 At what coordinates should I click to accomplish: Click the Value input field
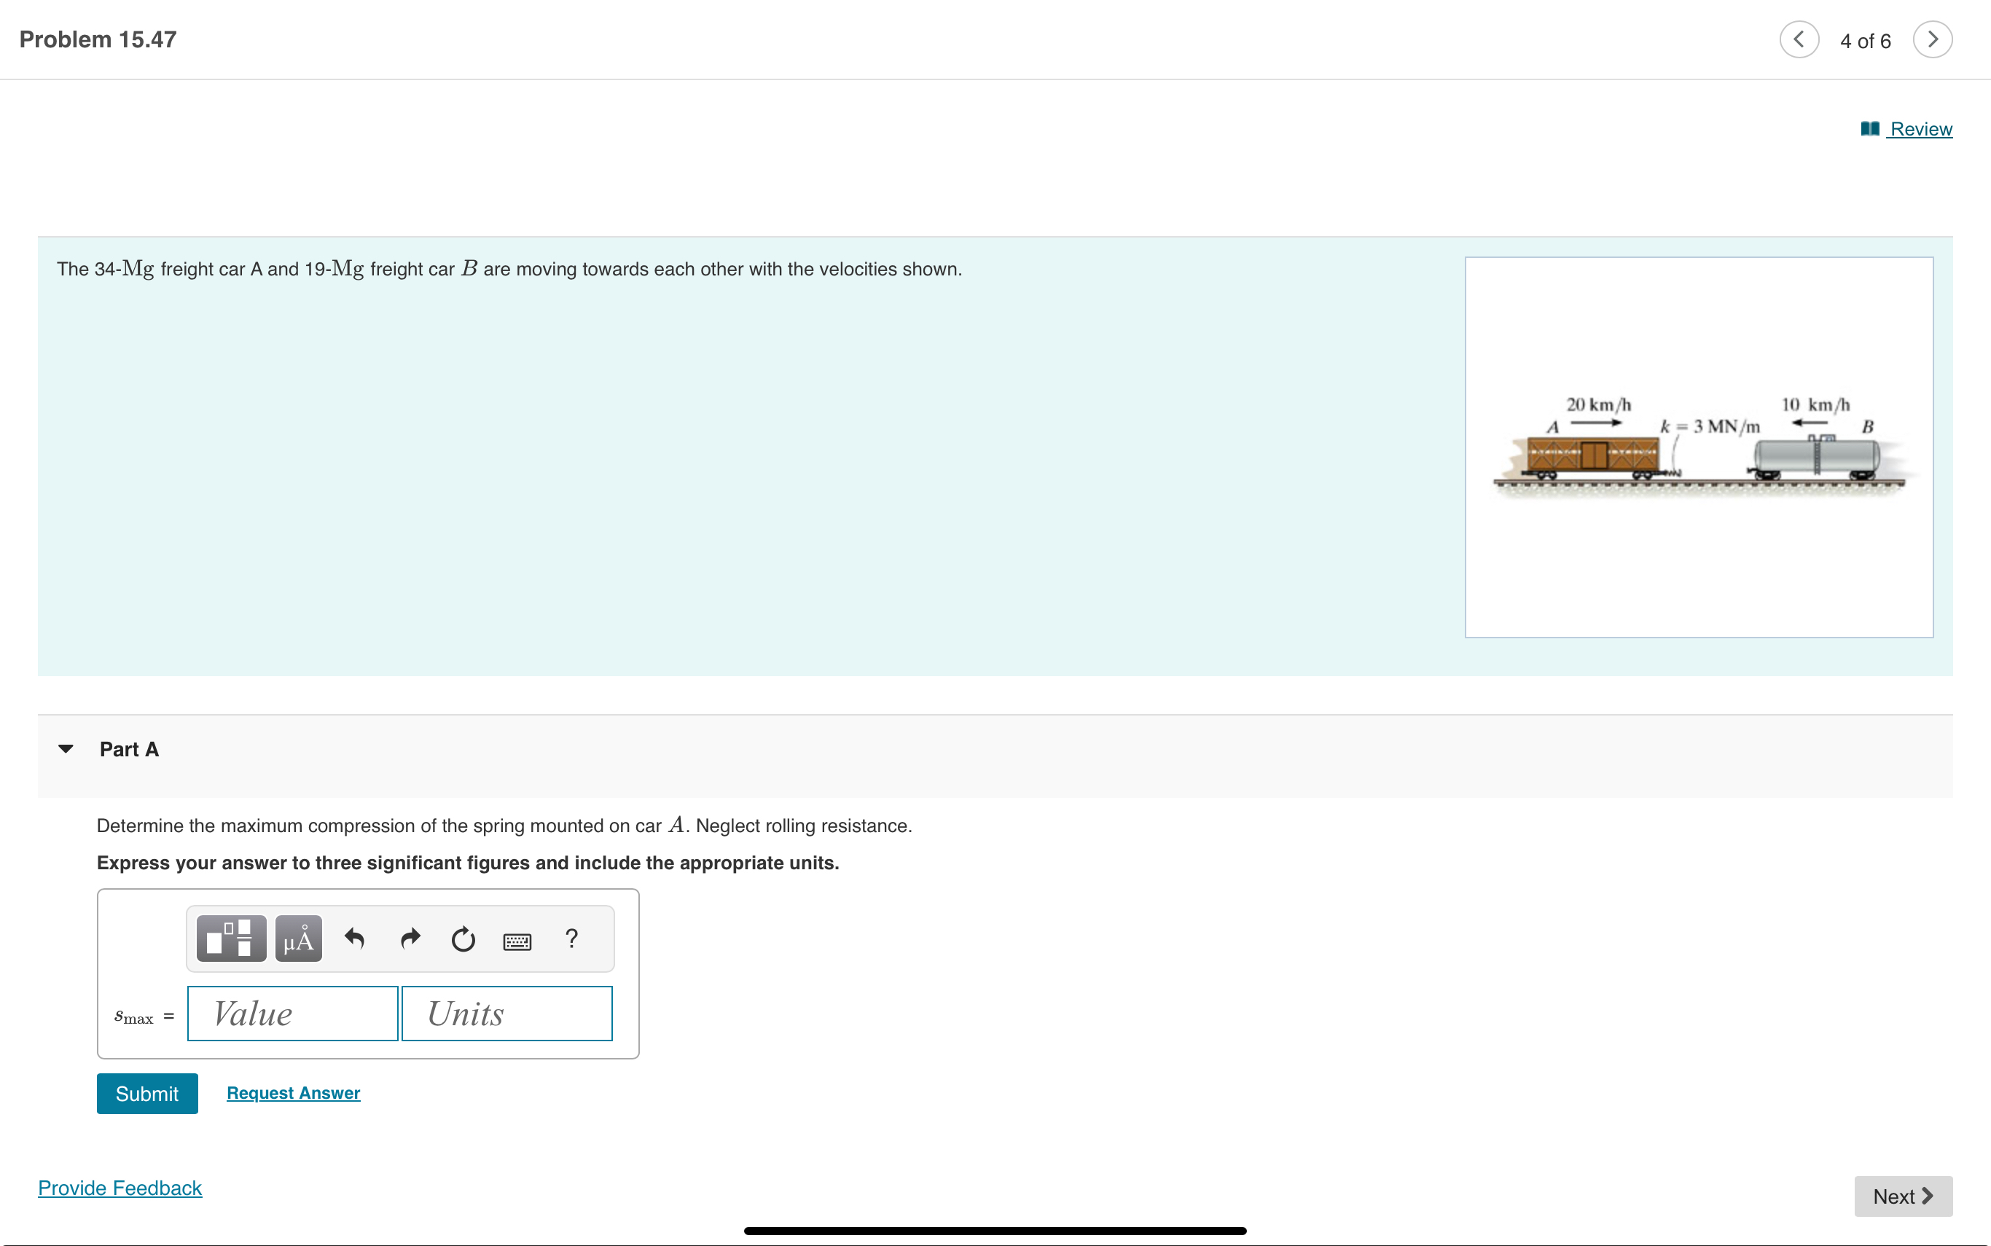pyautogui.click(x=292, y=1014)
